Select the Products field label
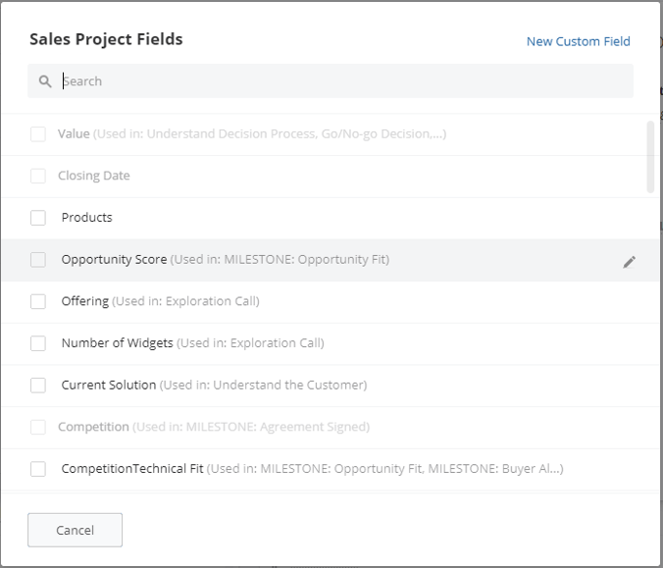The image size is (663, 568). [x=86, y=218]
